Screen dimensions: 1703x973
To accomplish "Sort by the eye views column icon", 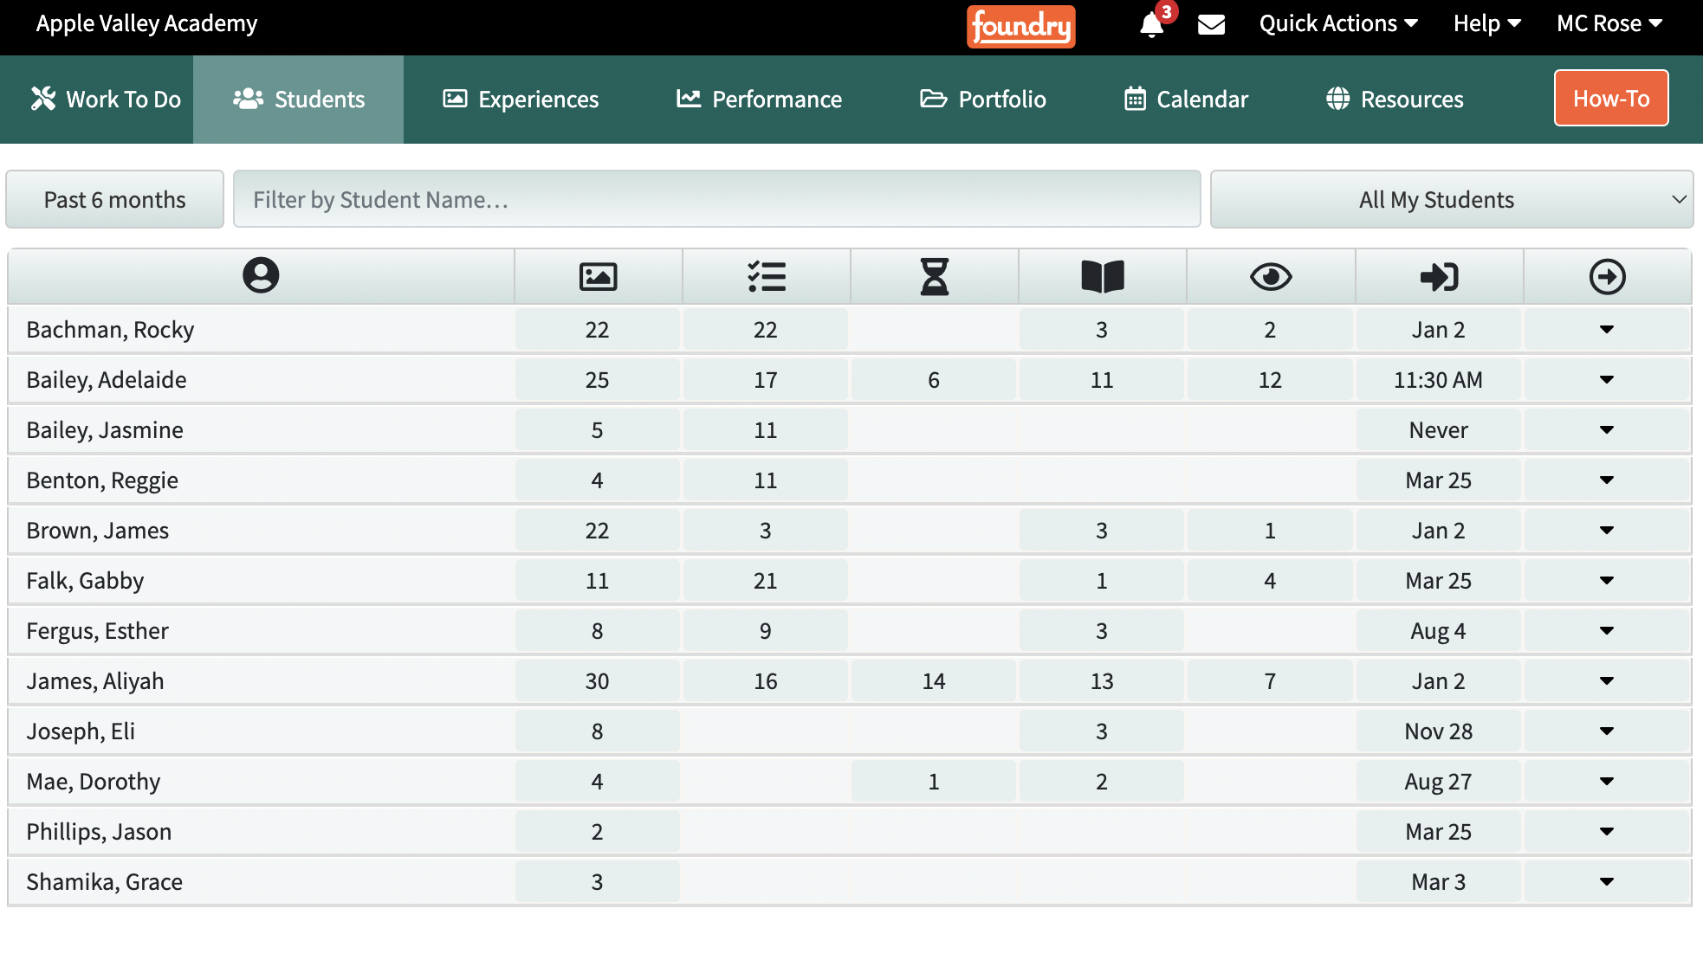I will tap(1271, 276).
